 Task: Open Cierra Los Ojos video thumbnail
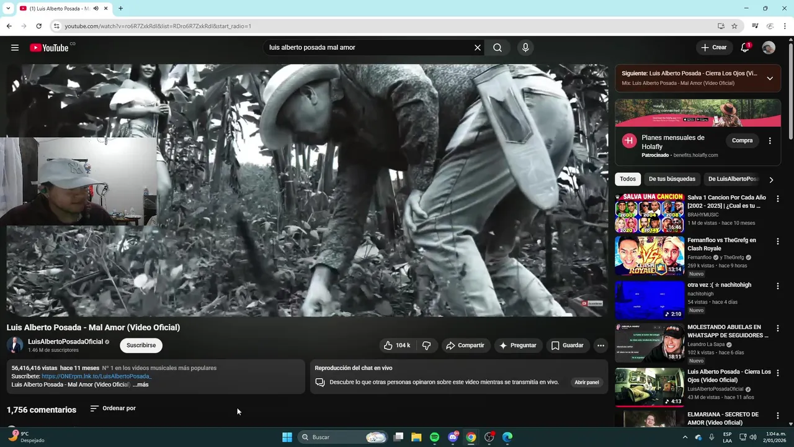(x=649, y=387)
